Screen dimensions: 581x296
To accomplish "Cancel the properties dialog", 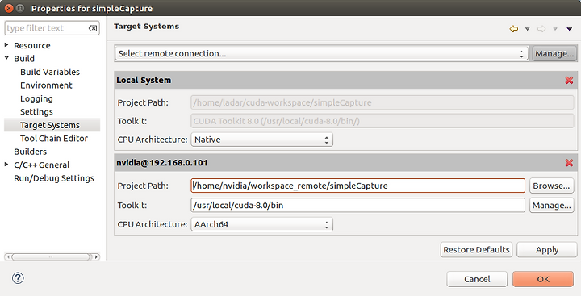I will click(477, 279).
